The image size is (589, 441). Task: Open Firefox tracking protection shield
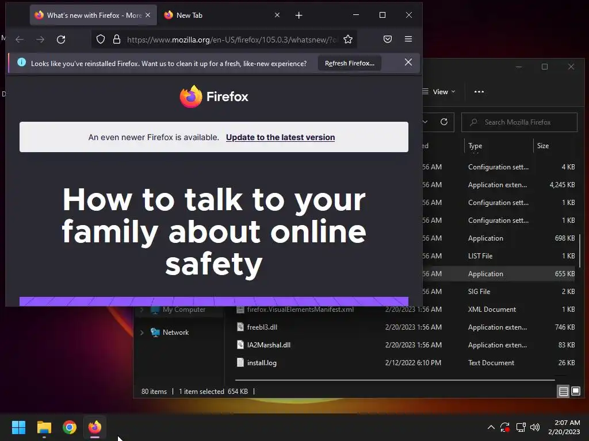tap(100, 40)
